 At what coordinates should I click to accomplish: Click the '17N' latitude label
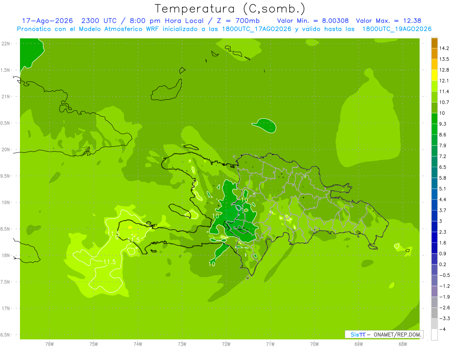coord(6,308)
